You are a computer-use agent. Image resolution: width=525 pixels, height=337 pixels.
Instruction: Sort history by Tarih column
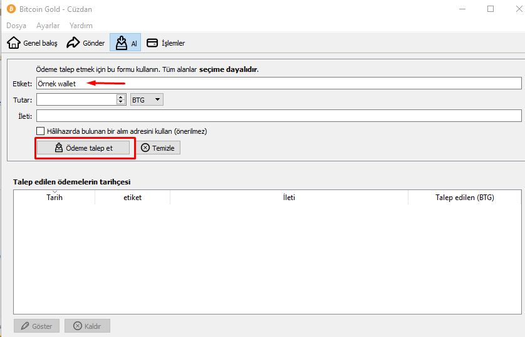click(55, 198)
